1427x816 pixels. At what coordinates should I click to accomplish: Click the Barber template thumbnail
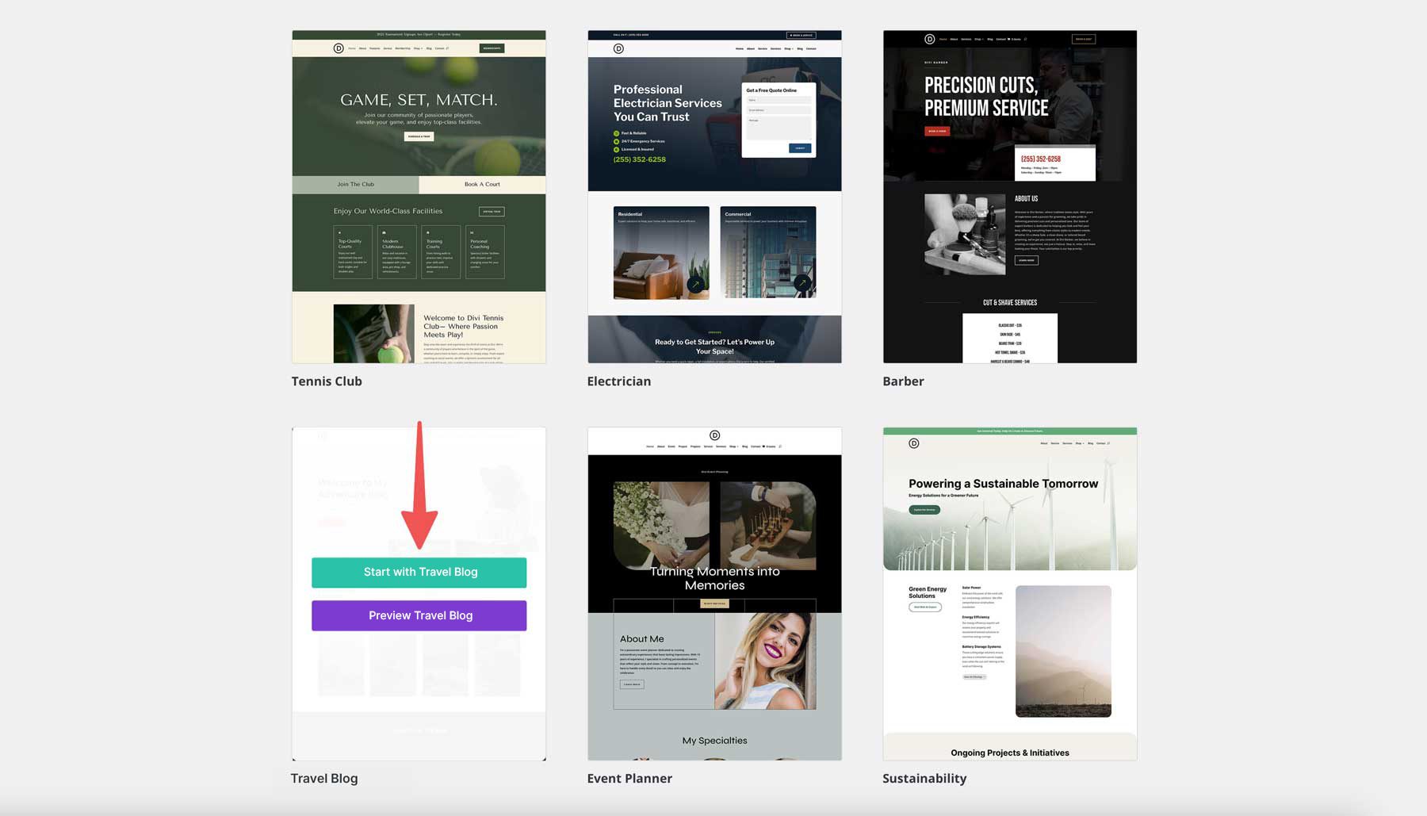(1009, 196)
